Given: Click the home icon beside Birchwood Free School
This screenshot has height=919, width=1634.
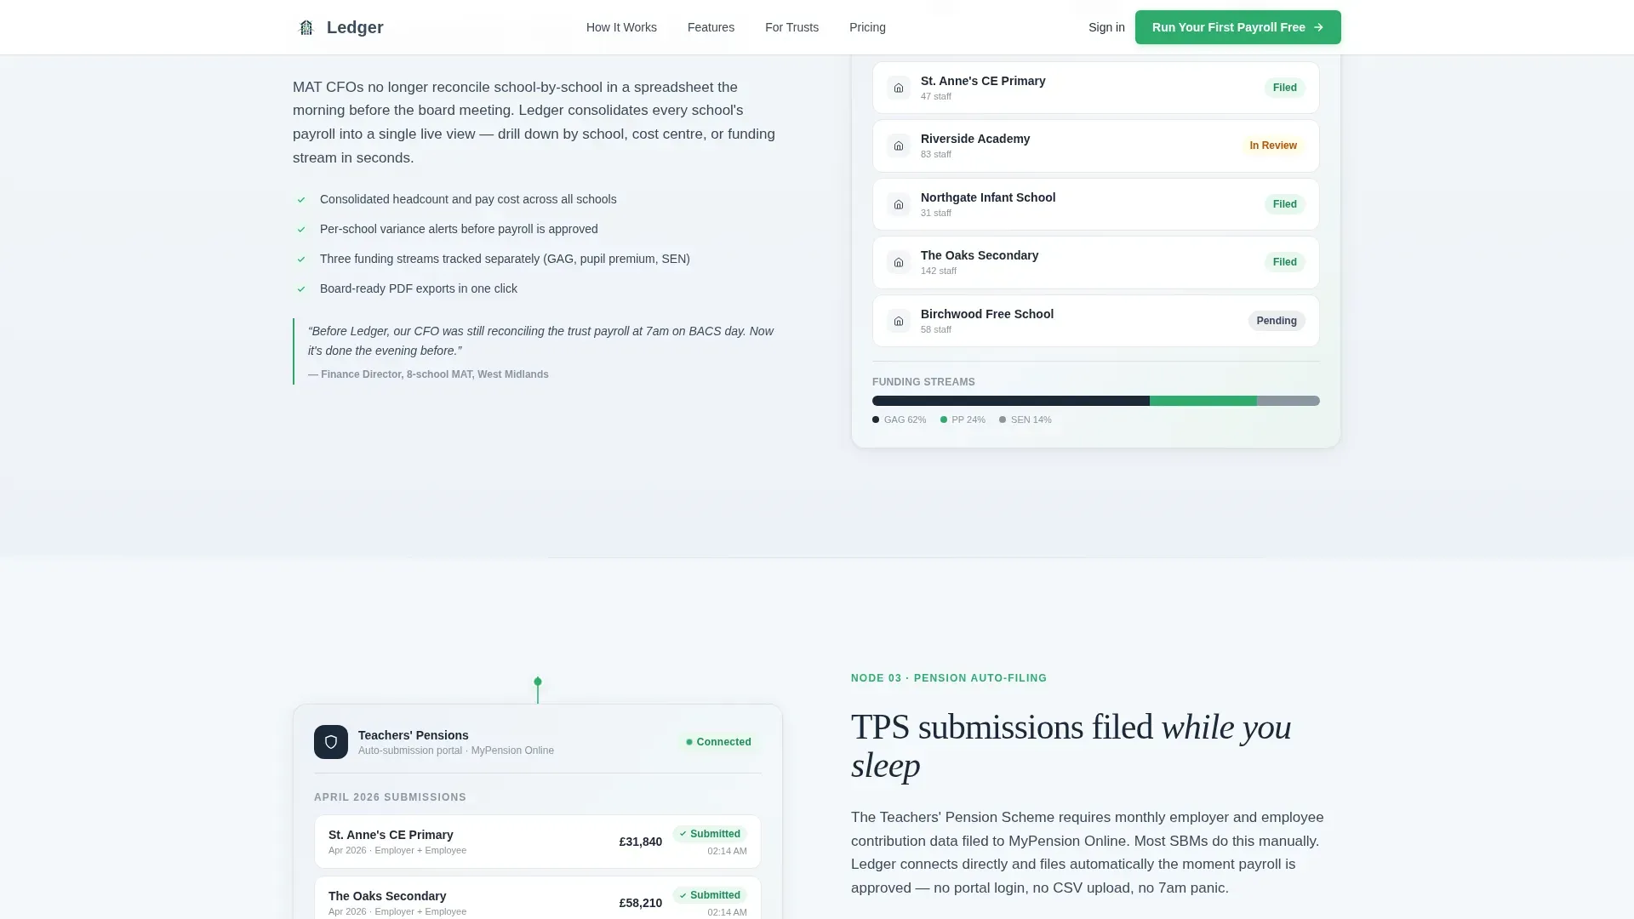Looking at the screenshot, I should 899,321.
